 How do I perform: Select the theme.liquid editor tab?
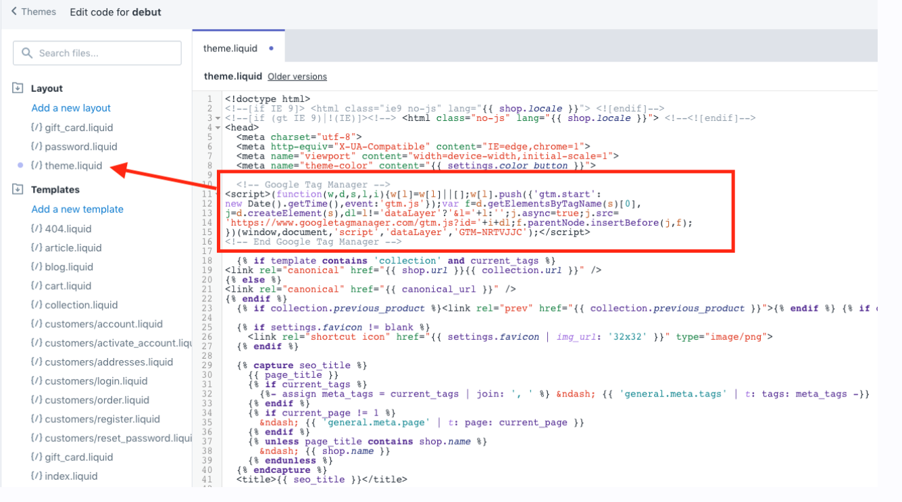coord(239,48)
